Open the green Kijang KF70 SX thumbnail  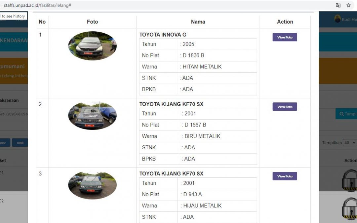tap(93, 185)
